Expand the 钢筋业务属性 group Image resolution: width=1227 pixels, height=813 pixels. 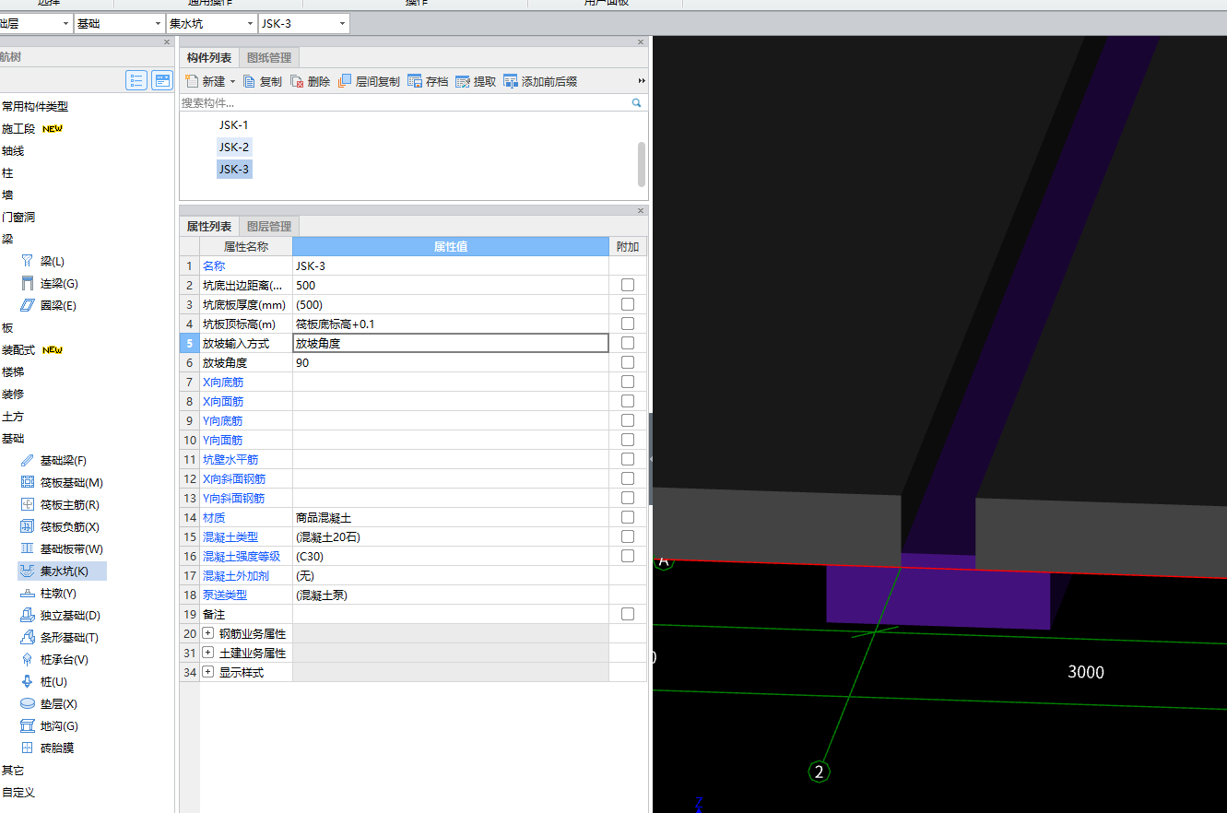(207, 633)
